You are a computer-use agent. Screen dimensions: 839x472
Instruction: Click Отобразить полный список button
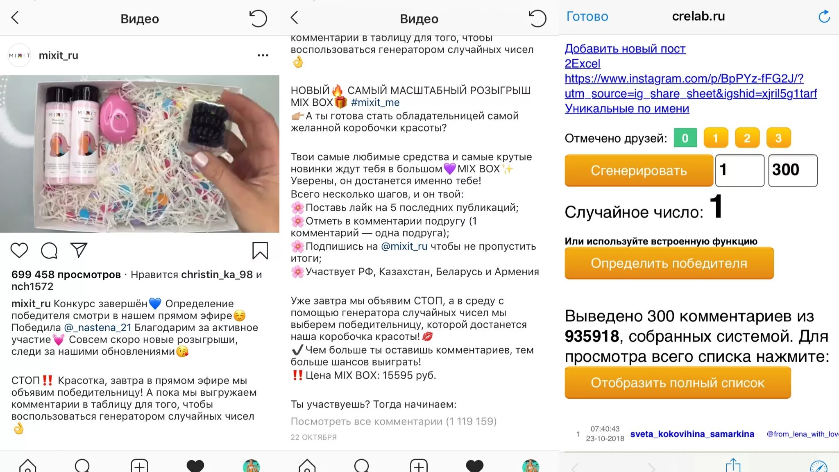tap(678, 383)
